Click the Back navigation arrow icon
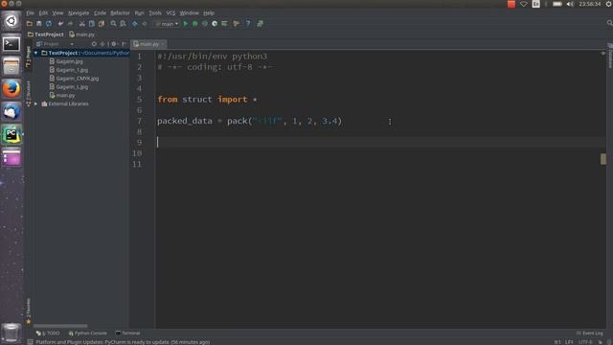 (135, 24)
